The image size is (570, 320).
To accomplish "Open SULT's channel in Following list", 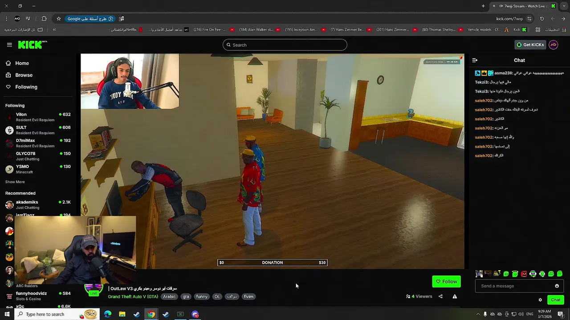I will tap(38, 130).
